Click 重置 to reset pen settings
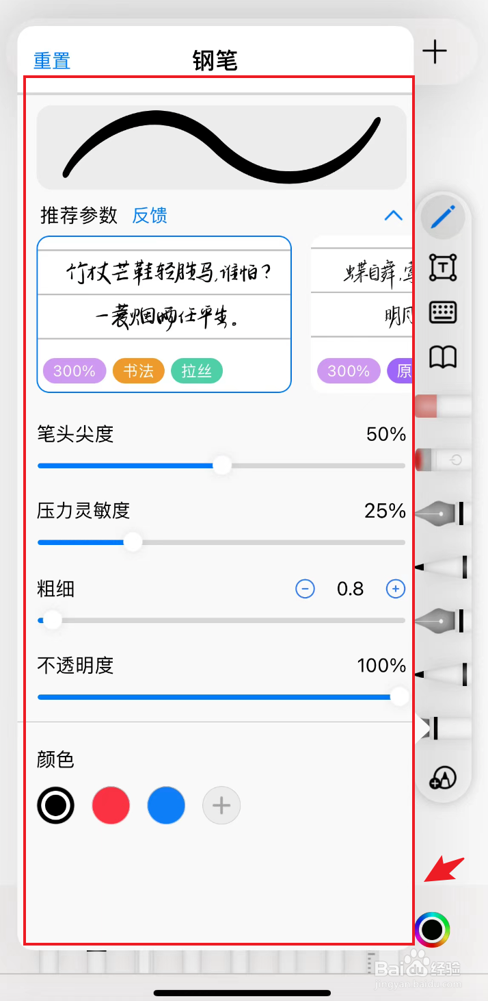The image size is (488, 1001). 52,61
